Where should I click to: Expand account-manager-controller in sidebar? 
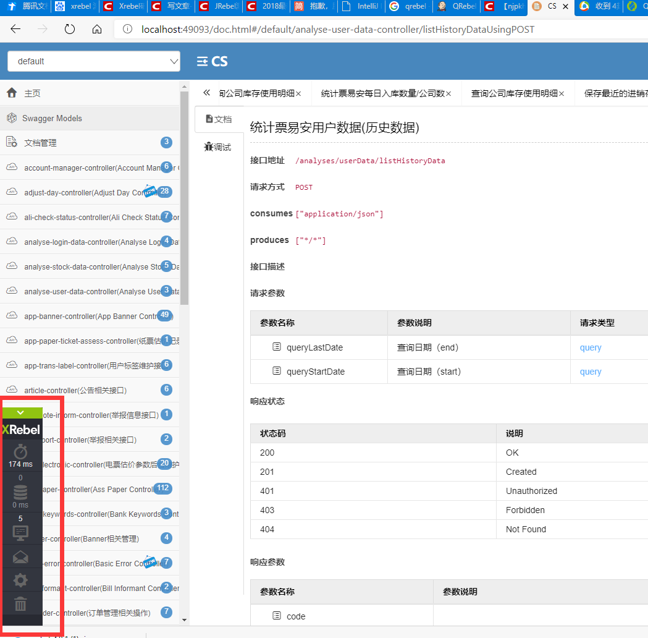[90, 168]
